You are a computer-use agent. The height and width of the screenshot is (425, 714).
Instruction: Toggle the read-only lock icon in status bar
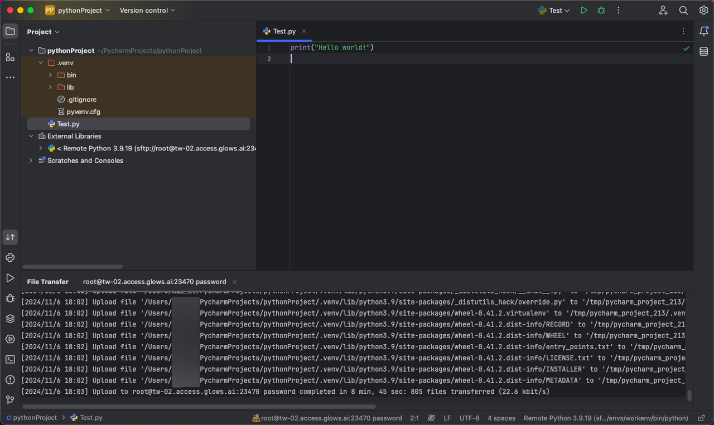[701, 418]
